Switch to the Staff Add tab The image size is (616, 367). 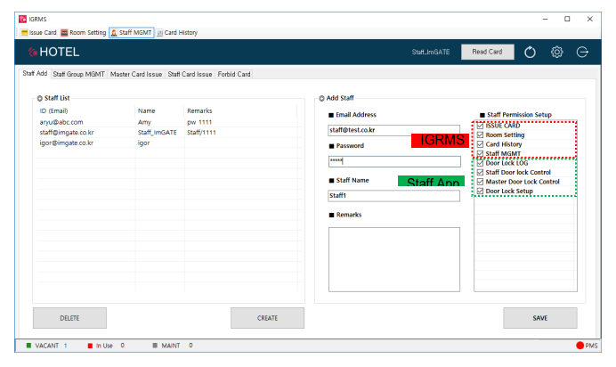click(35, 73)
